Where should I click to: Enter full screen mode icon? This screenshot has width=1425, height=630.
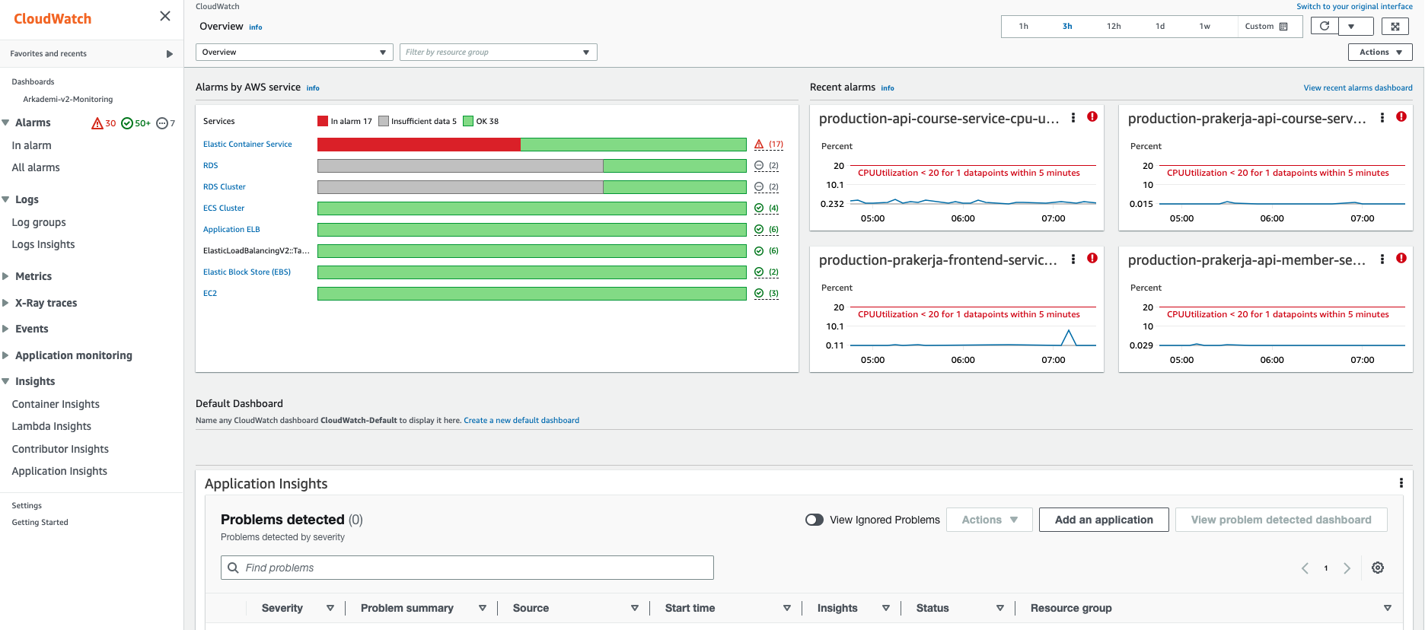(x=1395, y=26)
